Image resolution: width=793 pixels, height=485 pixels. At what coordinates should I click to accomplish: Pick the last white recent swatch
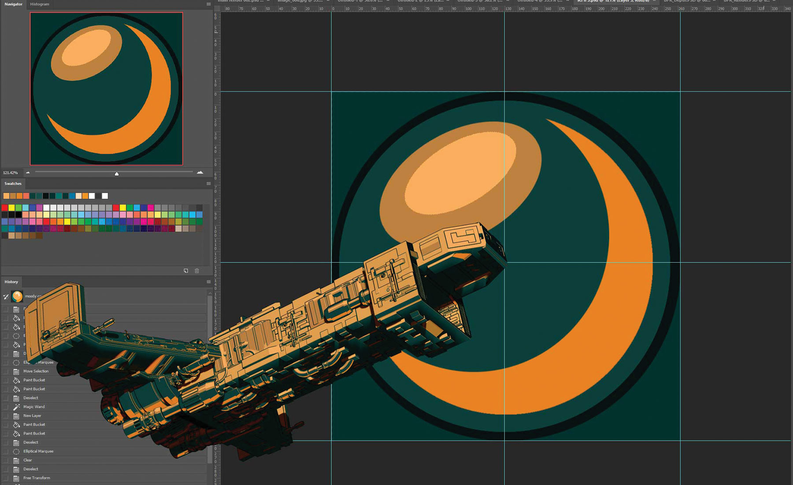105,196
